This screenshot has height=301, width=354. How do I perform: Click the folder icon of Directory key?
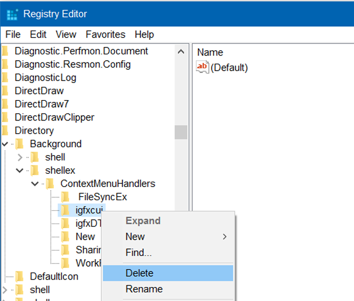tap(5, 131)
